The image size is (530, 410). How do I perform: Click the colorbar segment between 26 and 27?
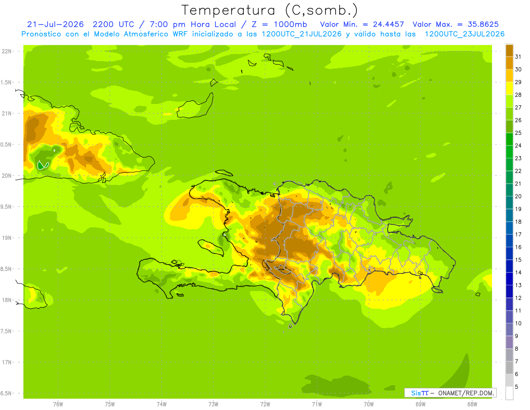pyautogui.click(x=509, y=114)
